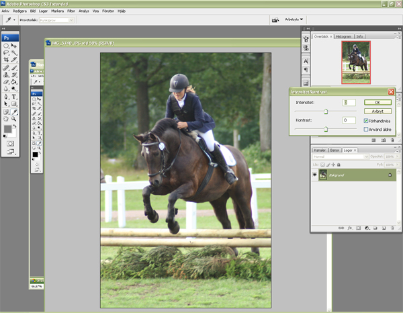Hide the Bakgrund layer eye icon

click(314, 175)
